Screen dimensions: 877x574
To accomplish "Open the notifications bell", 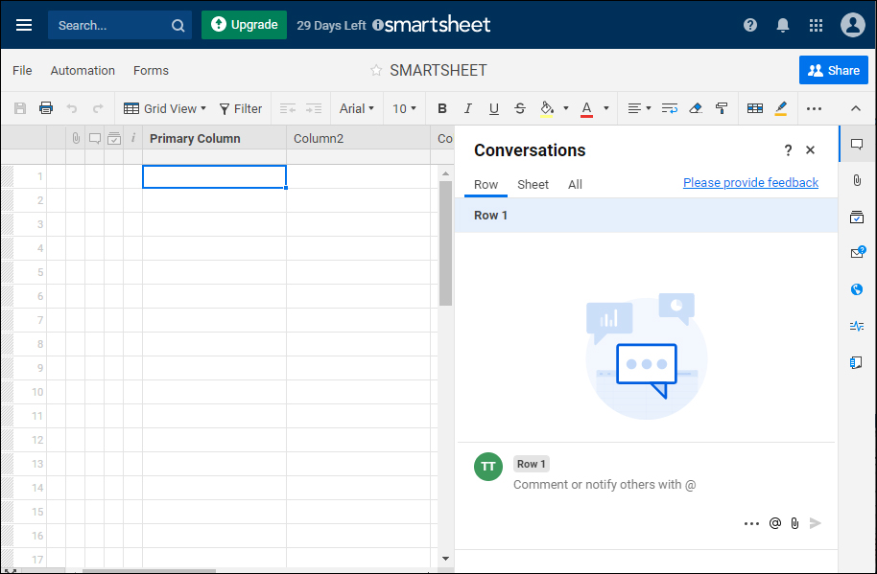I will (782, 25).
